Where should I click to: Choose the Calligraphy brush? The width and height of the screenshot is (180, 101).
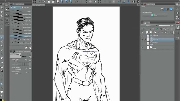21,21
